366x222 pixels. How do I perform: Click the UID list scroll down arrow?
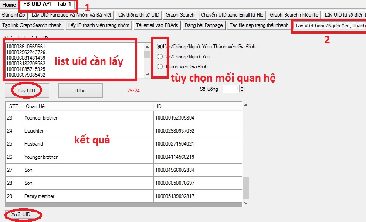coord(147,75)
